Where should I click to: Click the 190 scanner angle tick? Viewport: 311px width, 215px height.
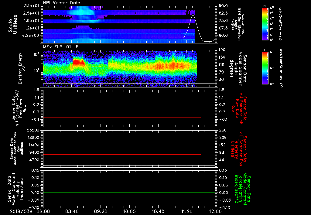coord(222,50)
